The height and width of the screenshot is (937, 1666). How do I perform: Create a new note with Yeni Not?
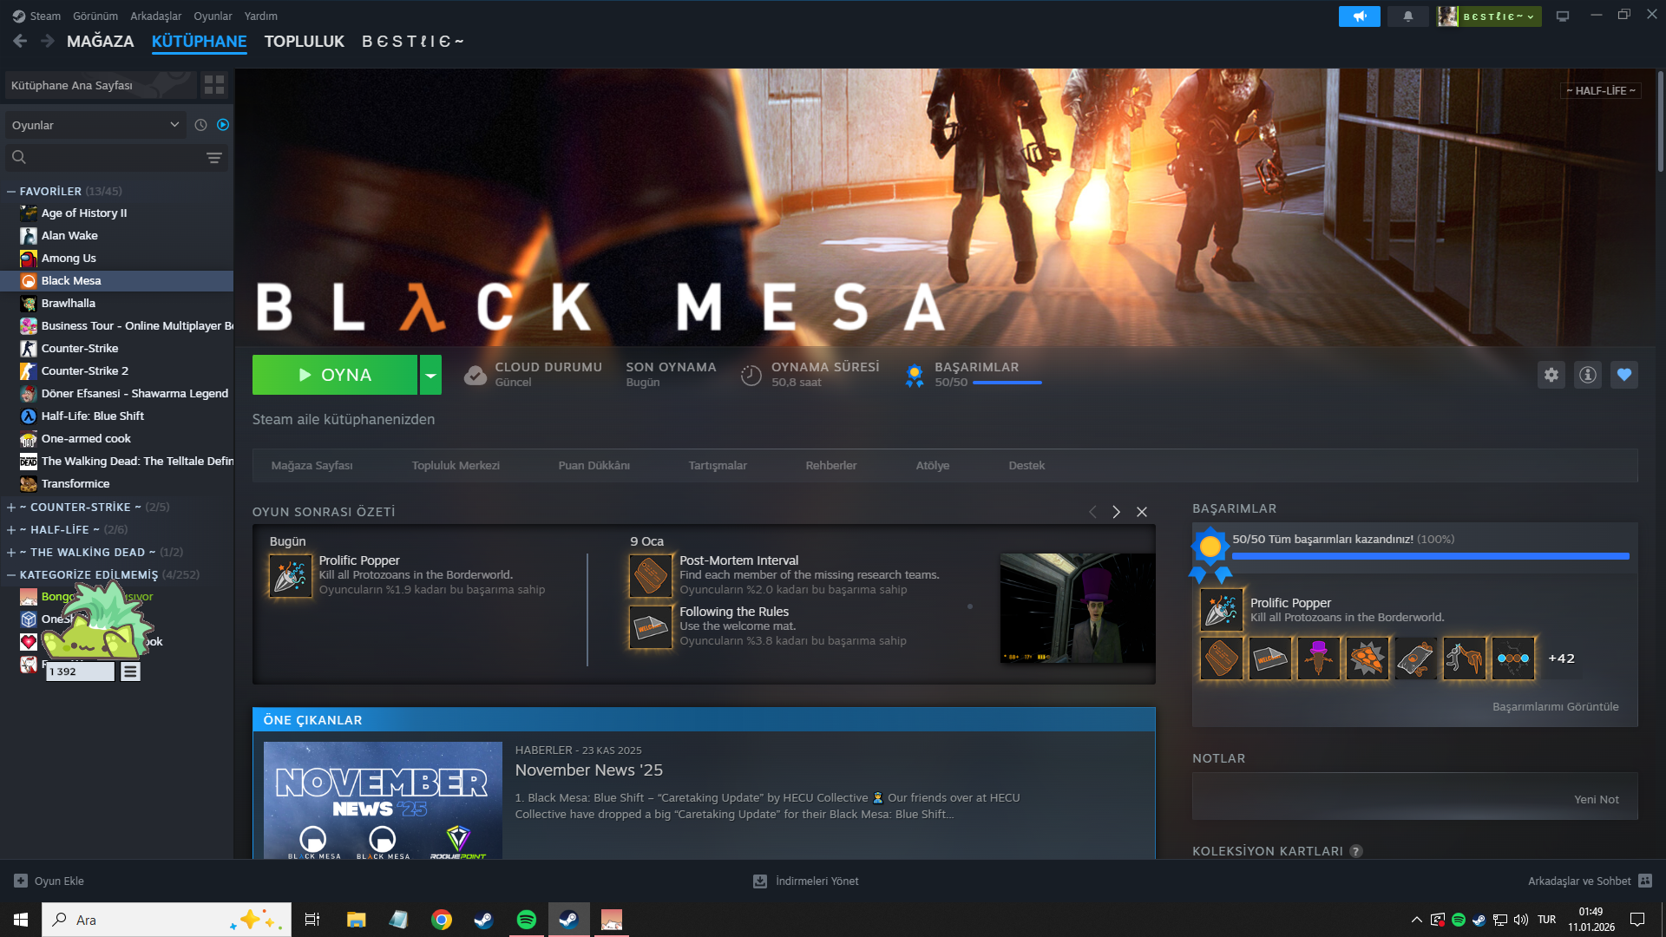pyautogui.click(x=1597, y=800)
